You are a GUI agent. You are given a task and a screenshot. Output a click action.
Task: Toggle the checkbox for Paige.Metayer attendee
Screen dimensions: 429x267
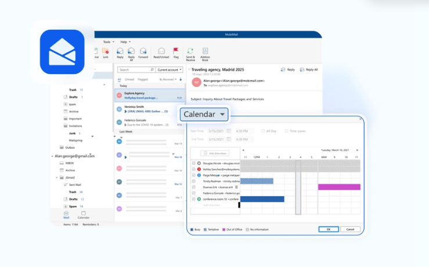pos(194,175)
